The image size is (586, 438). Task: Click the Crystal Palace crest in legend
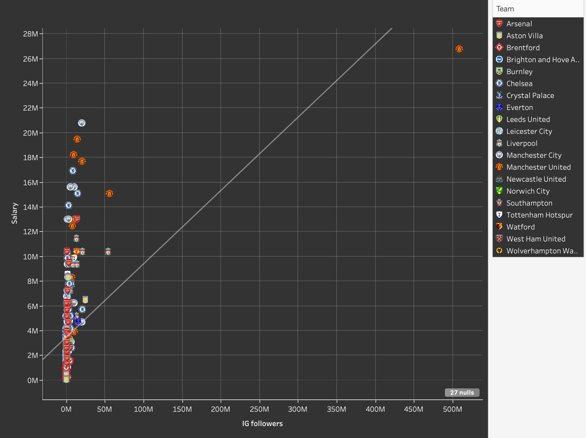click(x=499, y=95)
